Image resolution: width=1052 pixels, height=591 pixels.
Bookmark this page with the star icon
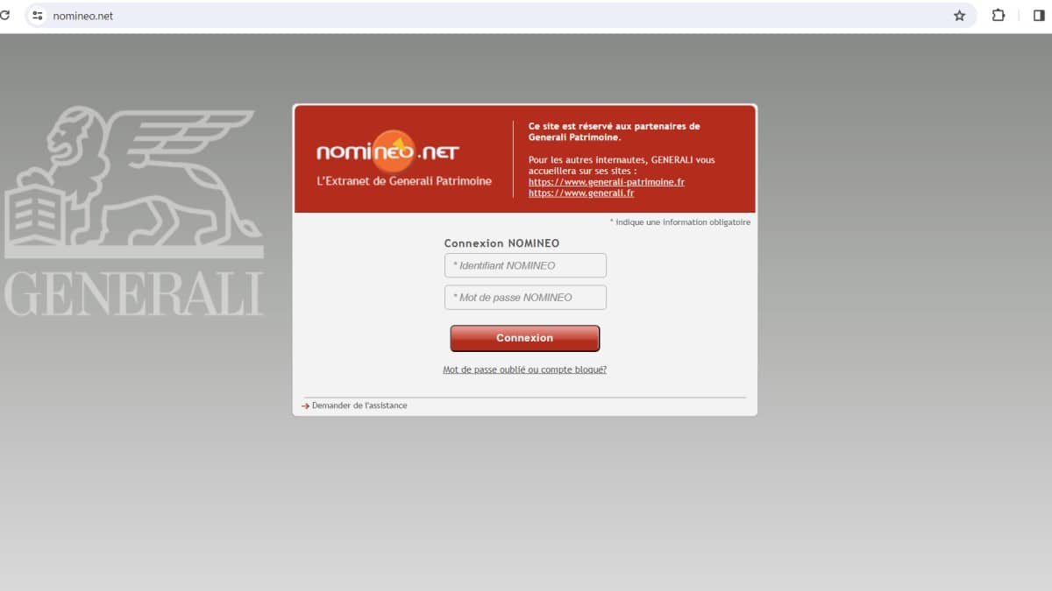point(959,16)
